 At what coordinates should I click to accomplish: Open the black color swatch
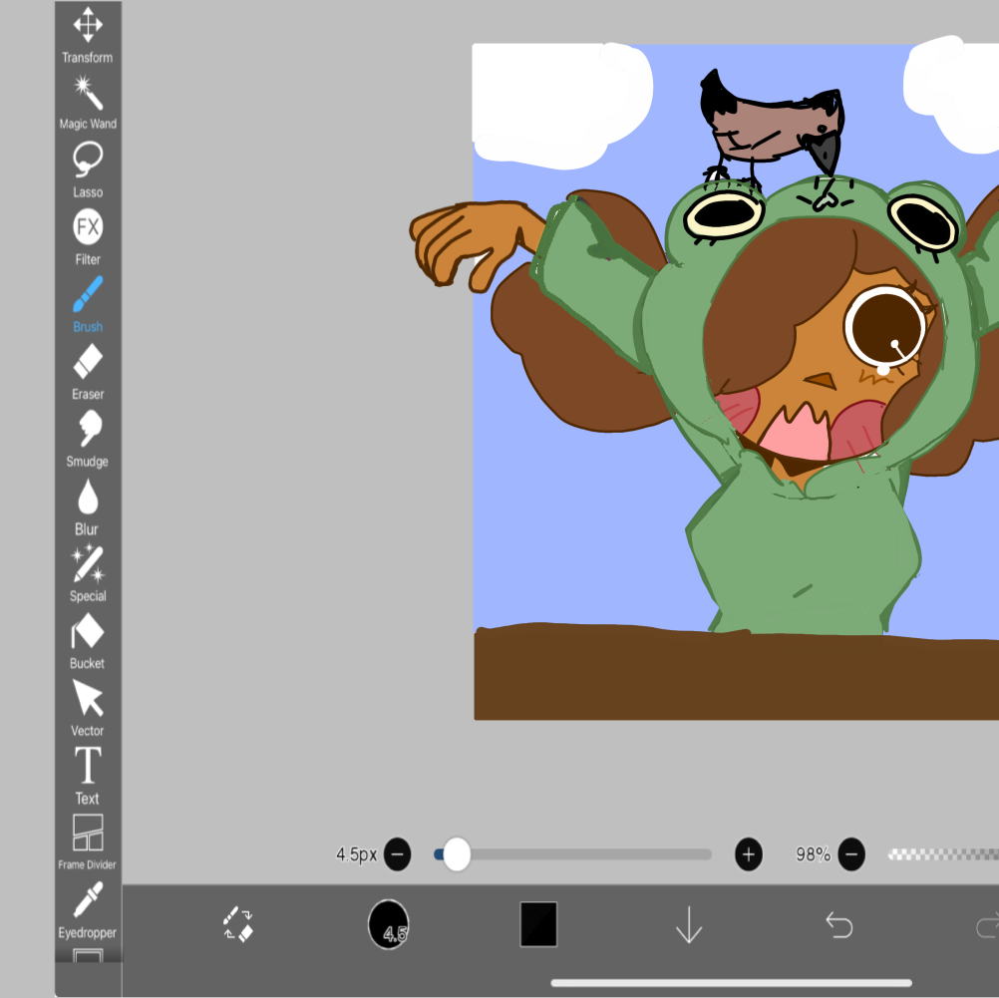[538, 924]
